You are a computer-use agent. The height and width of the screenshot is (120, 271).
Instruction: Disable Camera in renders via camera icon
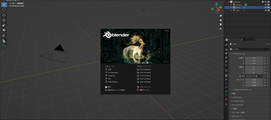click(x=268, y=4)
